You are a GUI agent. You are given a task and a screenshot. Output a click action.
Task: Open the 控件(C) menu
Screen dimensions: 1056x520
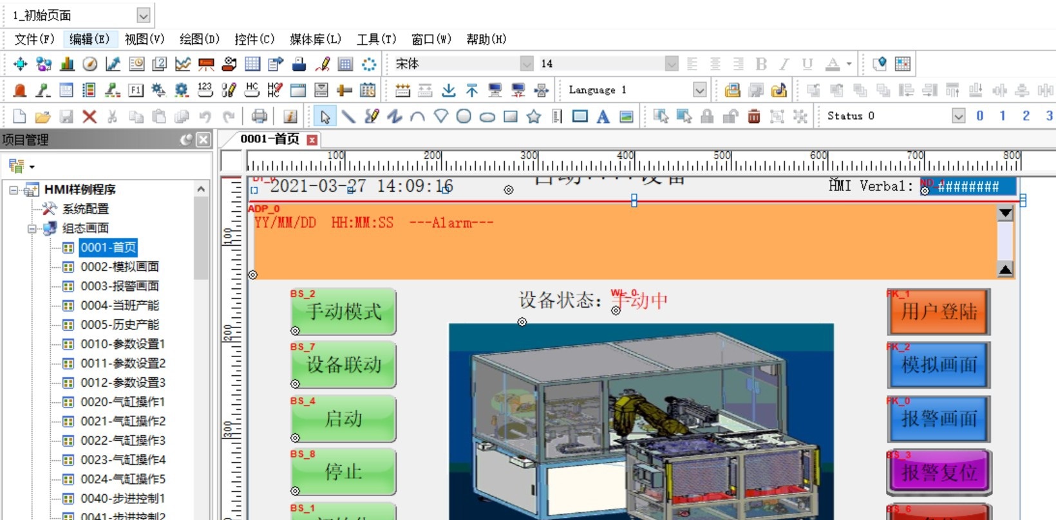click(254, 39)
